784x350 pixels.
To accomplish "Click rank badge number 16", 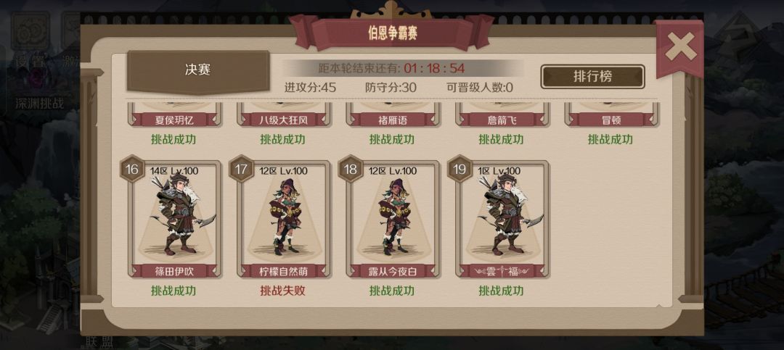I will pos(132,169).
